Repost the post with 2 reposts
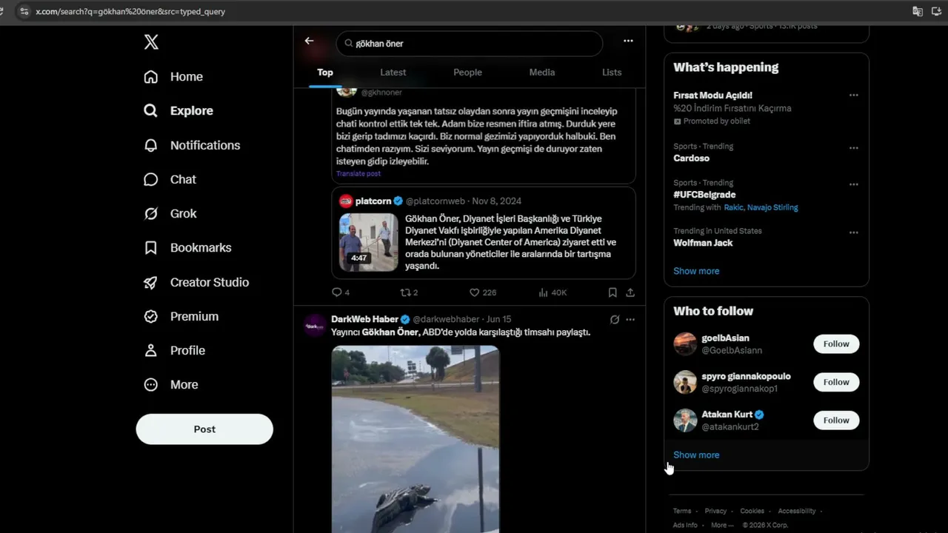Viewport: 948px width, 533px height. [x=409, y=292]
